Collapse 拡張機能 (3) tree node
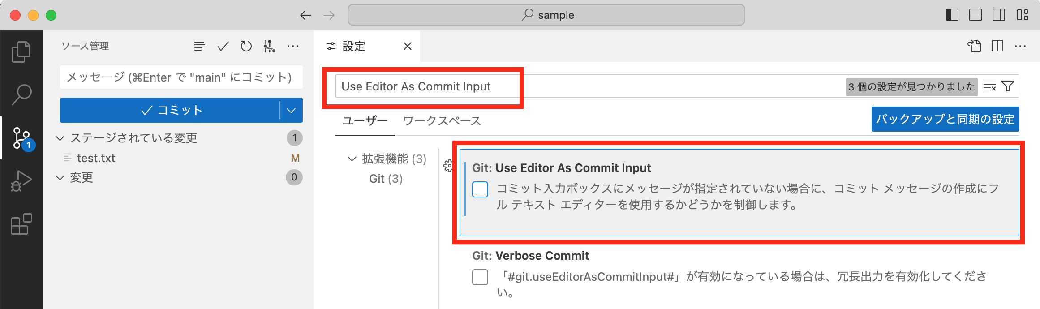Viewport: 1040px width, 309px height. click(352, 159)
